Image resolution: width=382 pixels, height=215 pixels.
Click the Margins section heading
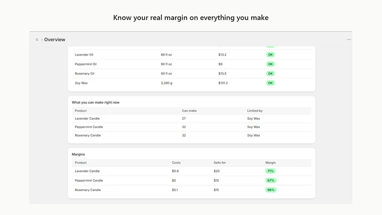78,154
